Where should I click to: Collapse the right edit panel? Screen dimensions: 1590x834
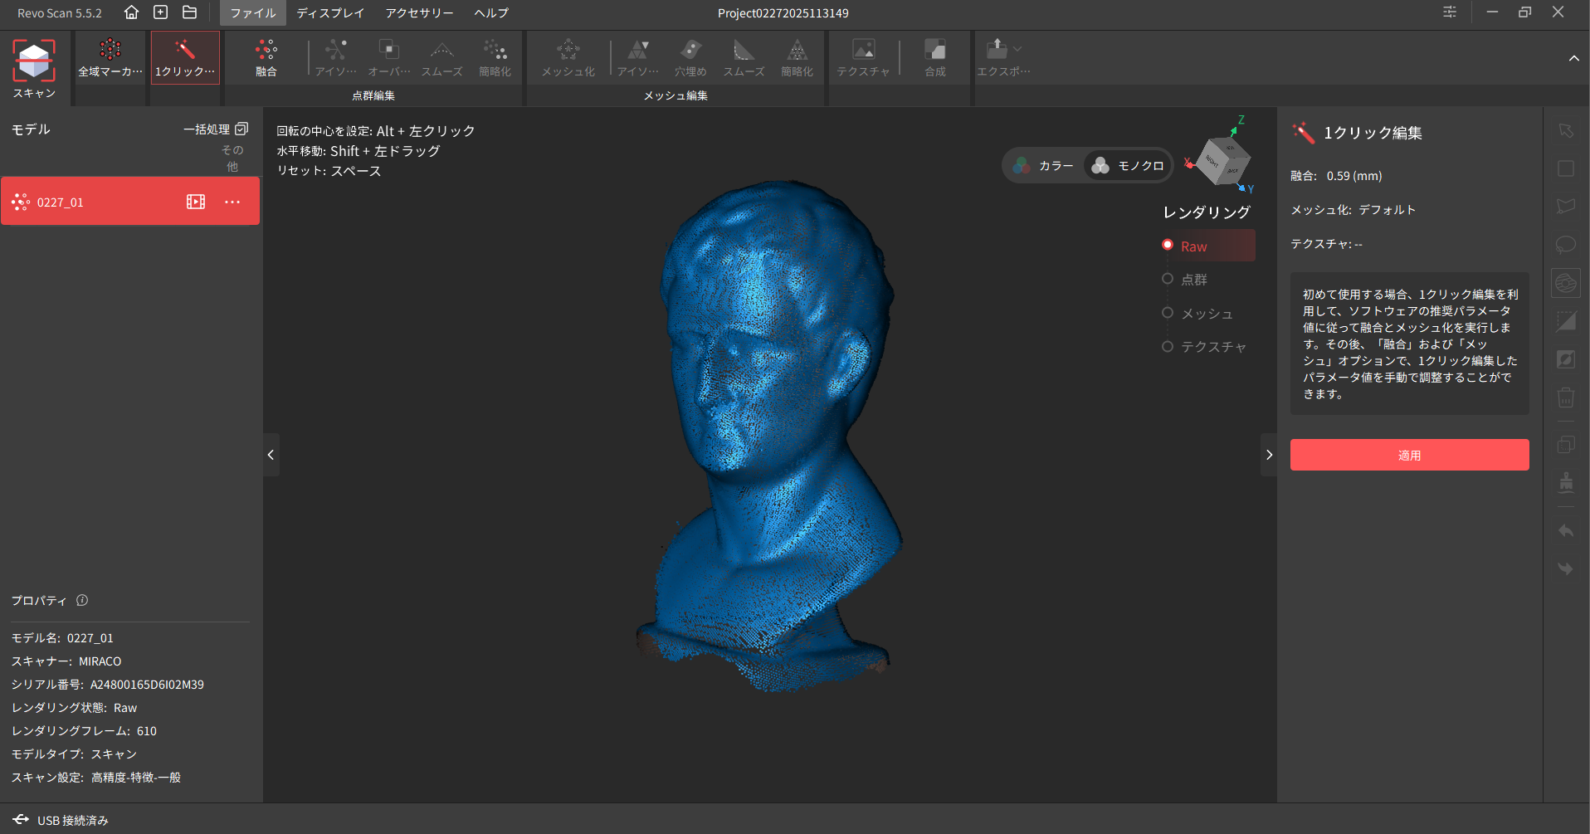pos(1269,455)
